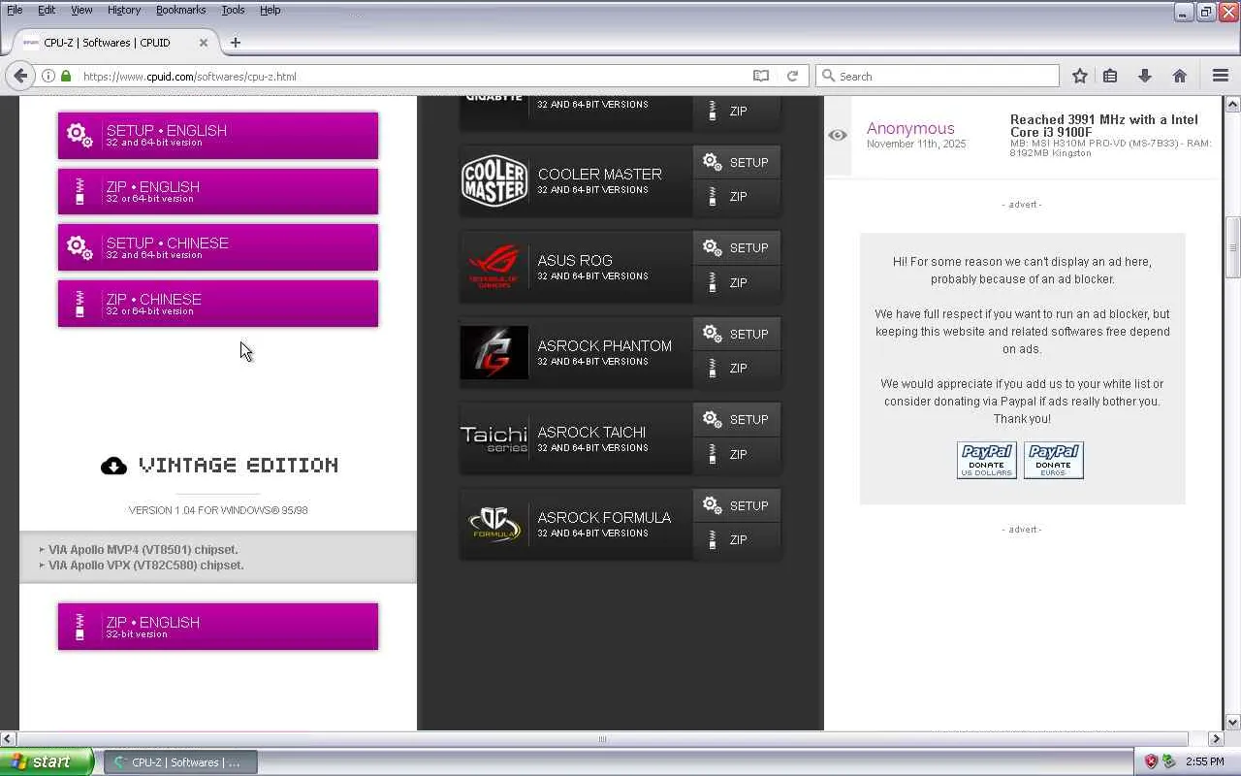Donate via PayPal in US Dollars
1241x776 pixels.
pyautogui.click(x=987, y=460)
